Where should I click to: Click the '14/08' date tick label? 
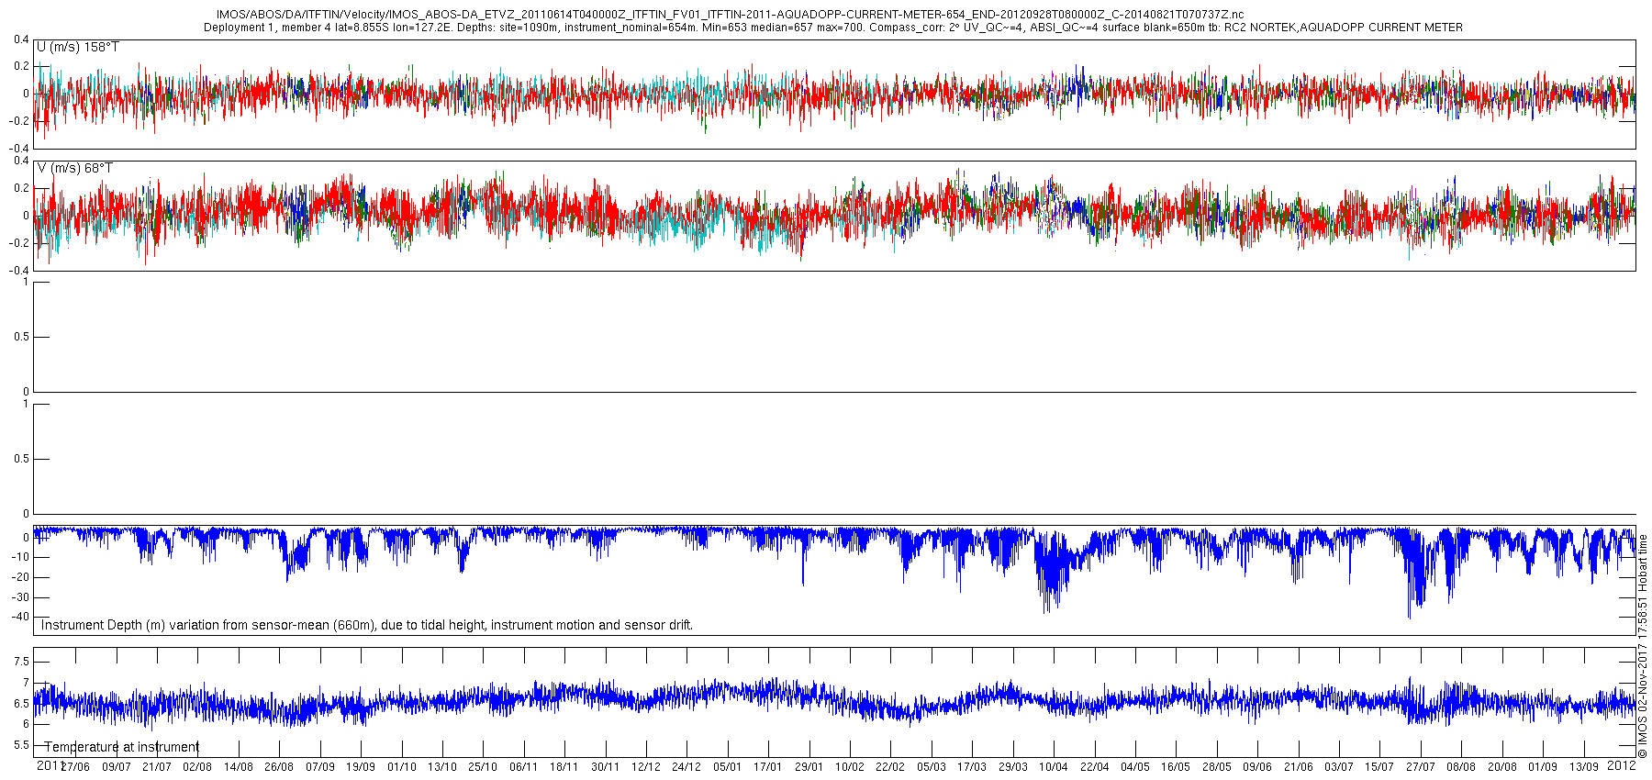tap(239, 767)
